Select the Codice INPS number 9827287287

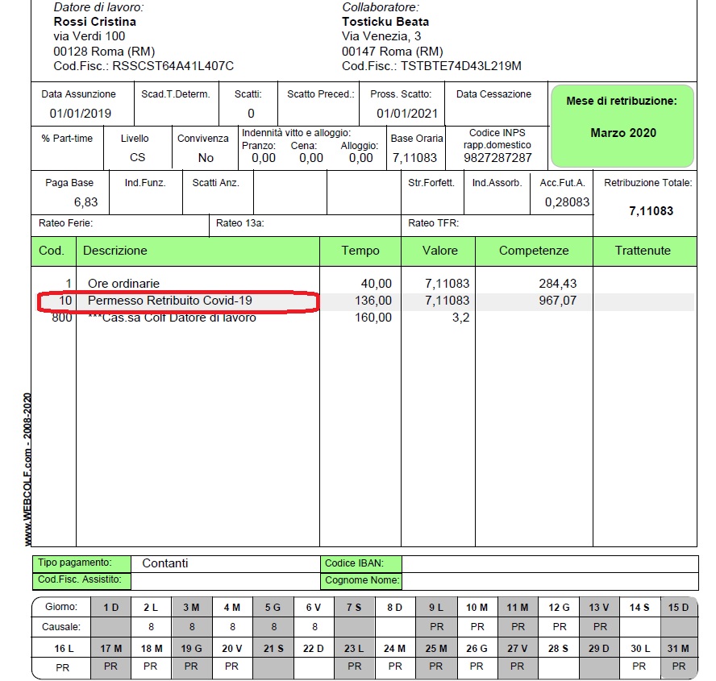coord(498,158)
